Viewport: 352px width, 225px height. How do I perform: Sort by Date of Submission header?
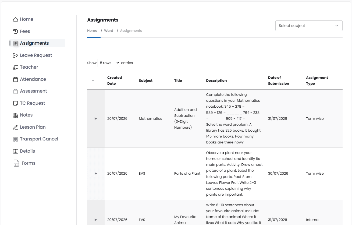pyautogui.click(x=279, y=80)
